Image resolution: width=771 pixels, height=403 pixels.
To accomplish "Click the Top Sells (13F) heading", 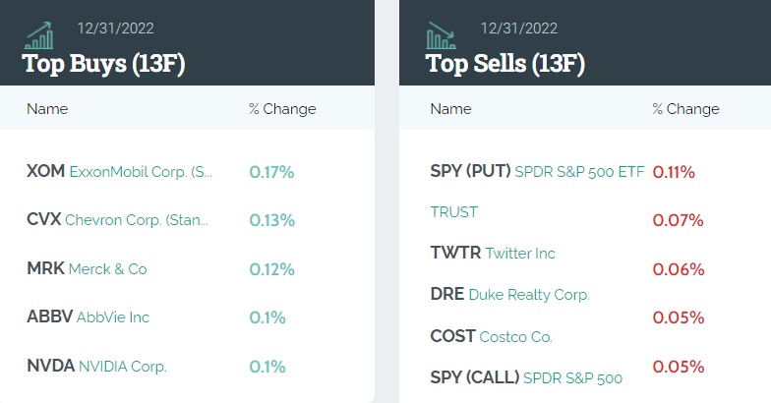I will coord(505,64).
